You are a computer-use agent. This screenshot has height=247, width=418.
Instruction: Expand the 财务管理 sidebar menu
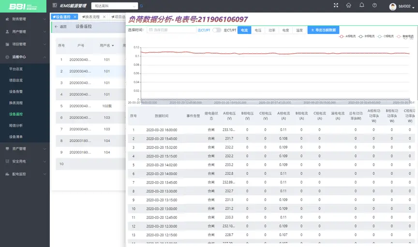[25, 19]
